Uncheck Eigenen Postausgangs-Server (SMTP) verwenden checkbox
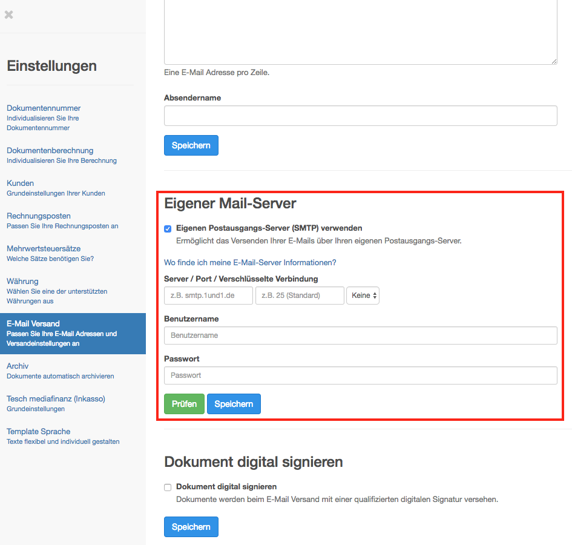Viewport: 572px width, 545px height. (x=168, y=229)
